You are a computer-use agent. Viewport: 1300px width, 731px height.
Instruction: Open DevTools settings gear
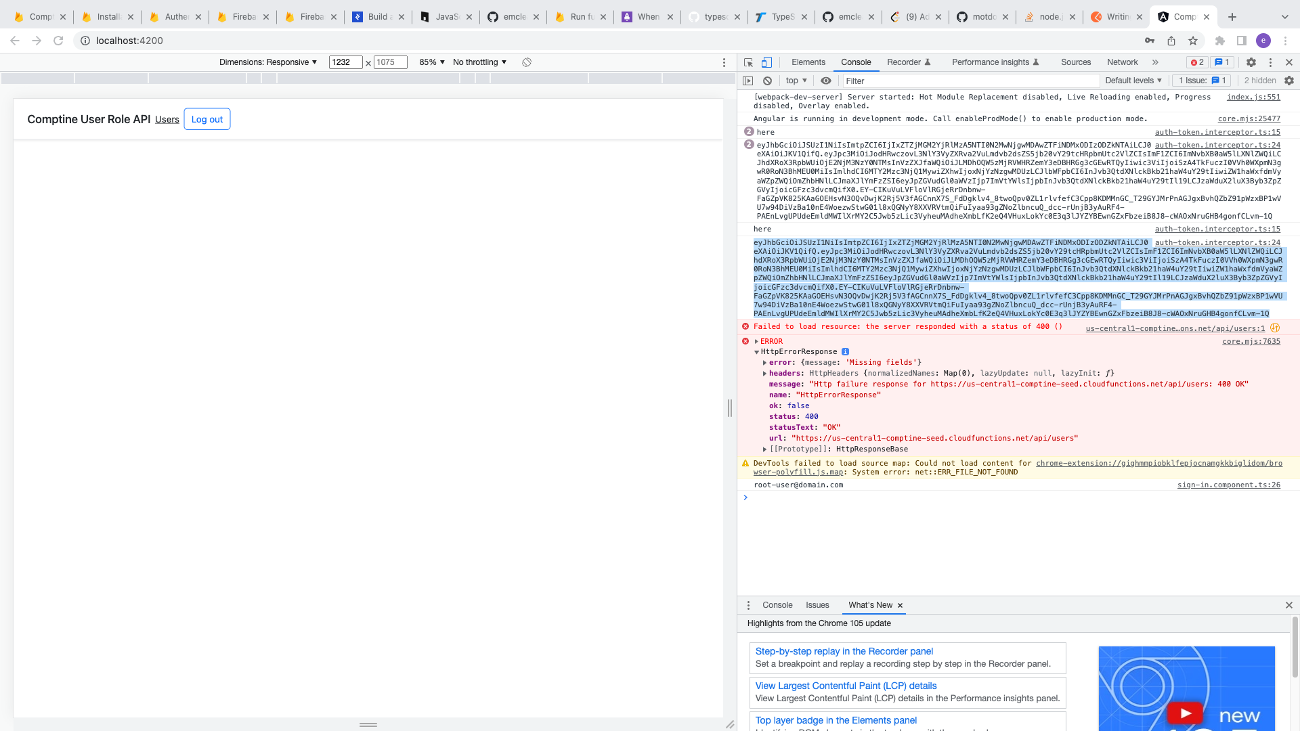coord(1251,62)
